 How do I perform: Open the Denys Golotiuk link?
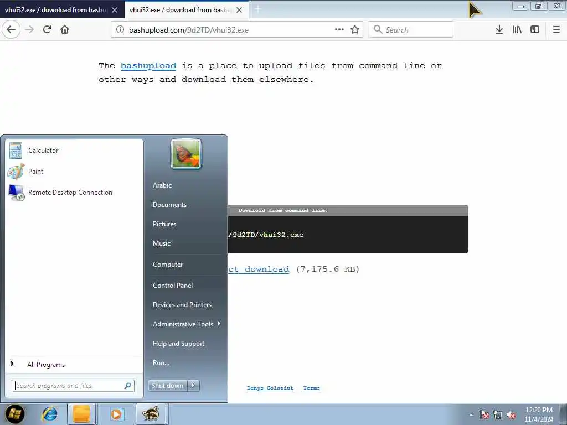click(270, 388)
